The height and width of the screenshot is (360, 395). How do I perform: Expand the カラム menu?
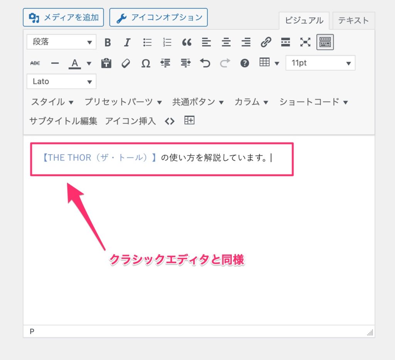click(251, 102)
